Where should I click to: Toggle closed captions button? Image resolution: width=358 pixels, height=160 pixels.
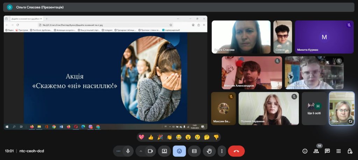point(194,151)
